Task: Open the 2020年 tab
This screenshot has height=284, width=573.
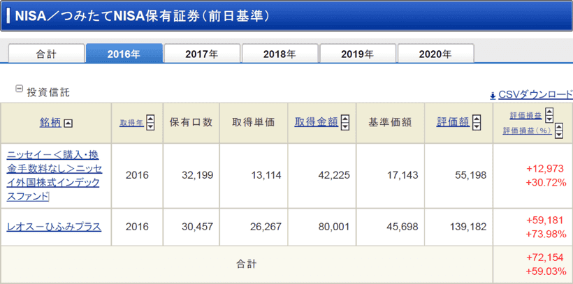Action: pyautogui.click(x=435, y=54)
